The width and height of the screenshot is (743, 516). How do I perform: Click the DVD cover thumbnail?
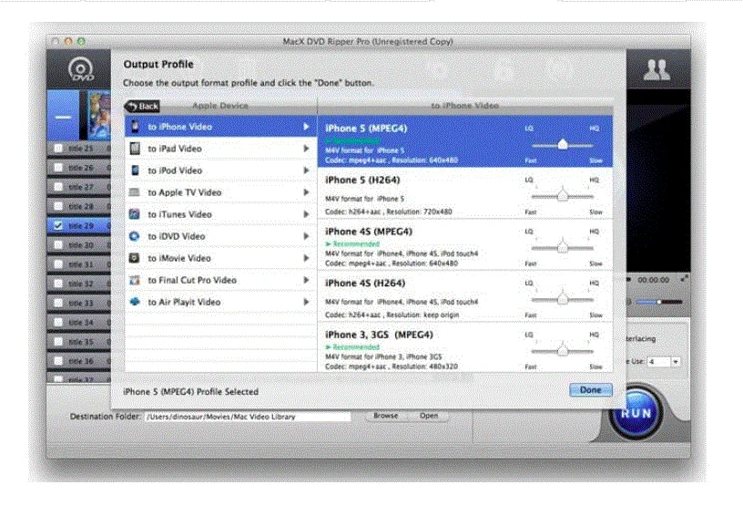[99, 115]
